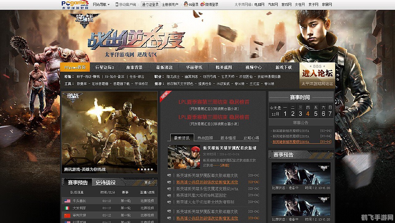Open the 网站导航 dropdown

(x=101, y=4)
